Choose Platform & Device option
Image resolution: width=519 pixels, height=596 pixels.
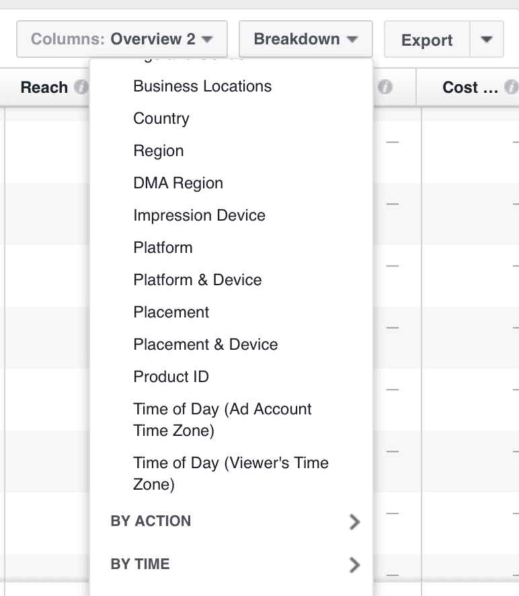coord(198,280)
